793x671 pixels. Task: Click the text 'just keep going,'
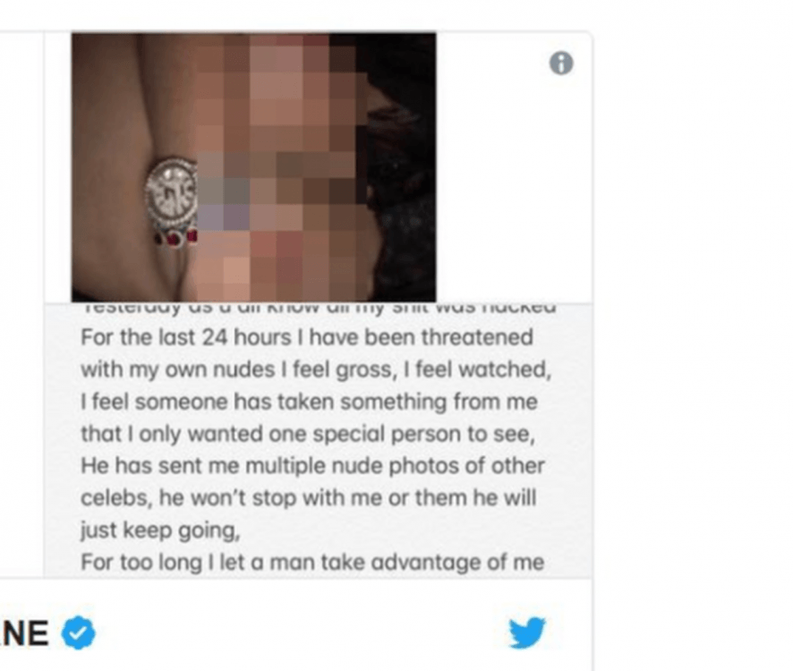click(160, 531)
